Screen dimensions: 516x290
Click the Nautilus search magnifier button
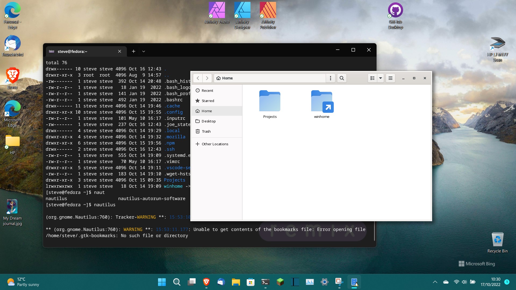[342, 78]
